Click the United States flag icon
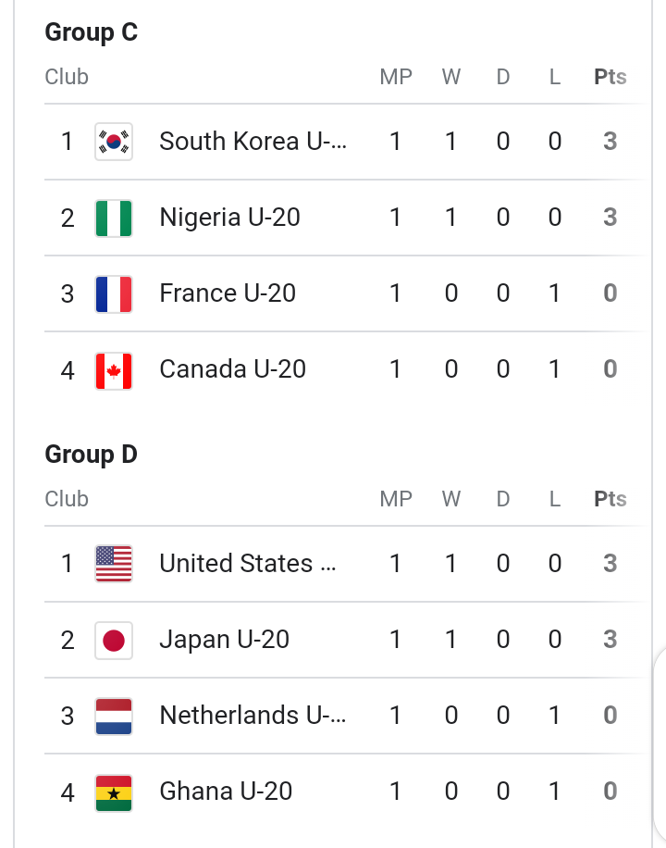The height and width of the screenshot is (848, 666). pyautogui.click(x=114, y=564)
